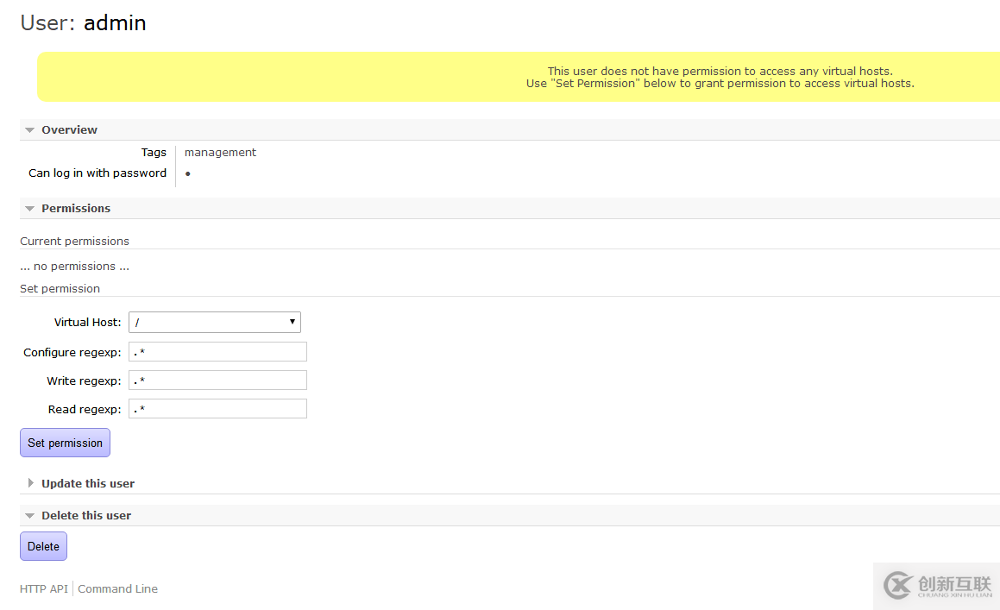The height and width of the screenshot is (610, 1000).
Task: Click the Configure regexp input field
Action: pos(217,351)
